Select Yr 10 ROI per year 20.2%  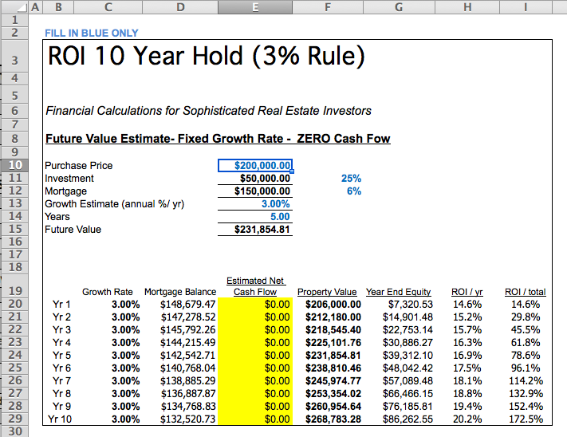(467, 419)
